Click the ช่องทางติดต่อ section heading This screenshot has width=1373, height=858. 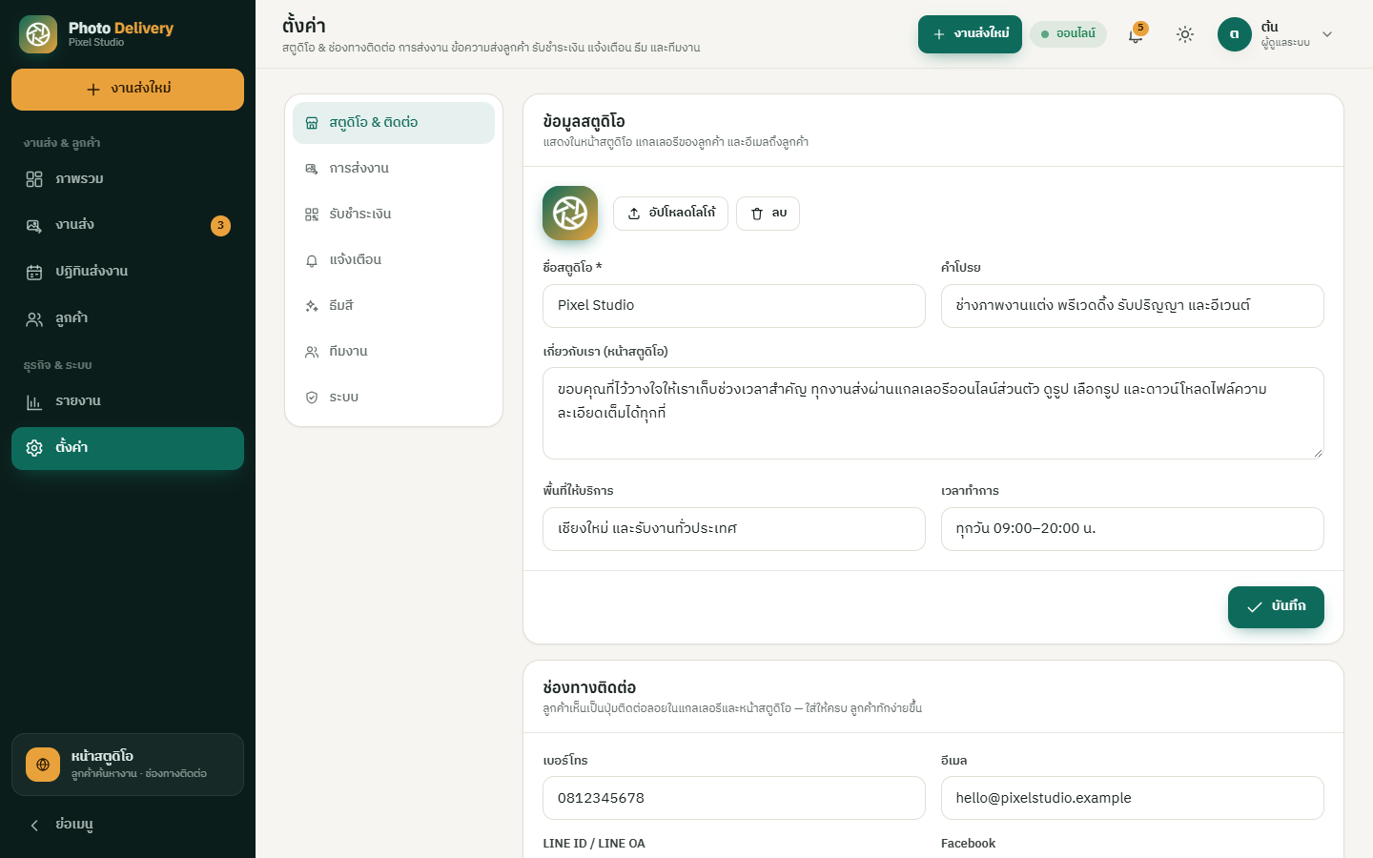(589, 687)
